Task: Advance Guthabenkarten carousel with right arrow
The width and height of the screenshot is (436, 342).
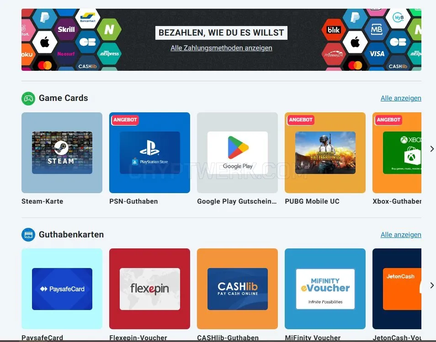Action: (431, 285)
